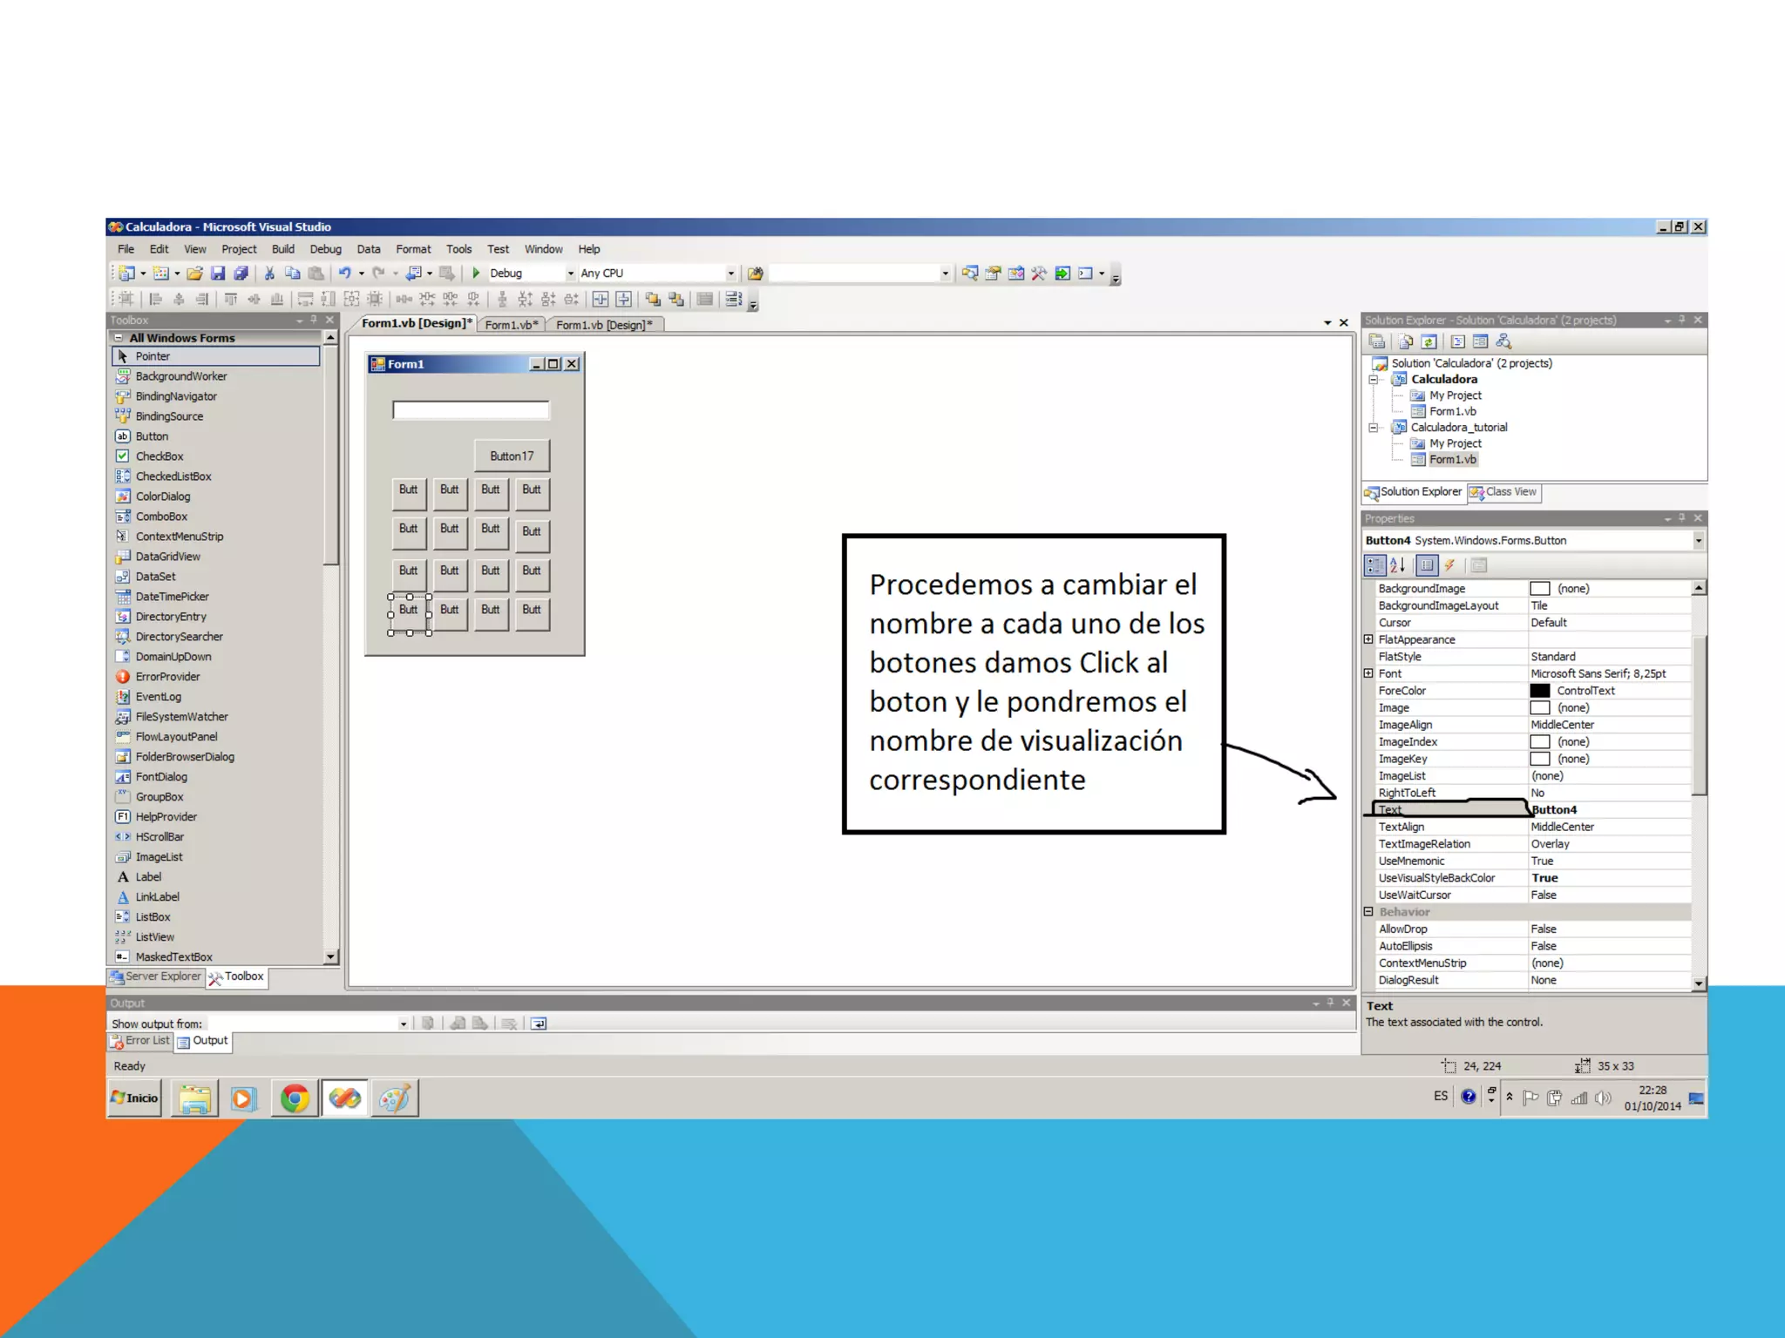1785x1338 pixels.
Task: Open the Format menu
Action: [x=413, y=249]
